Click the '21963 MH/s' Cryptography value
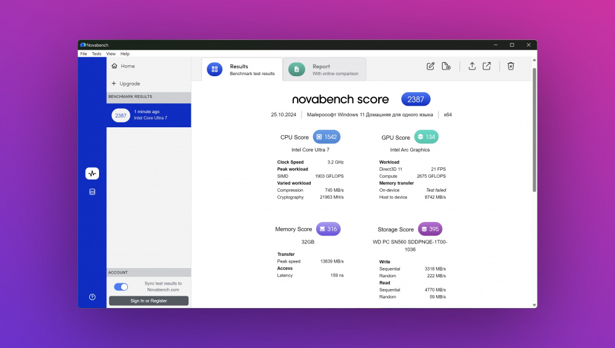Image resolution: width=615 pixels, height=348 pixels. 332,197
